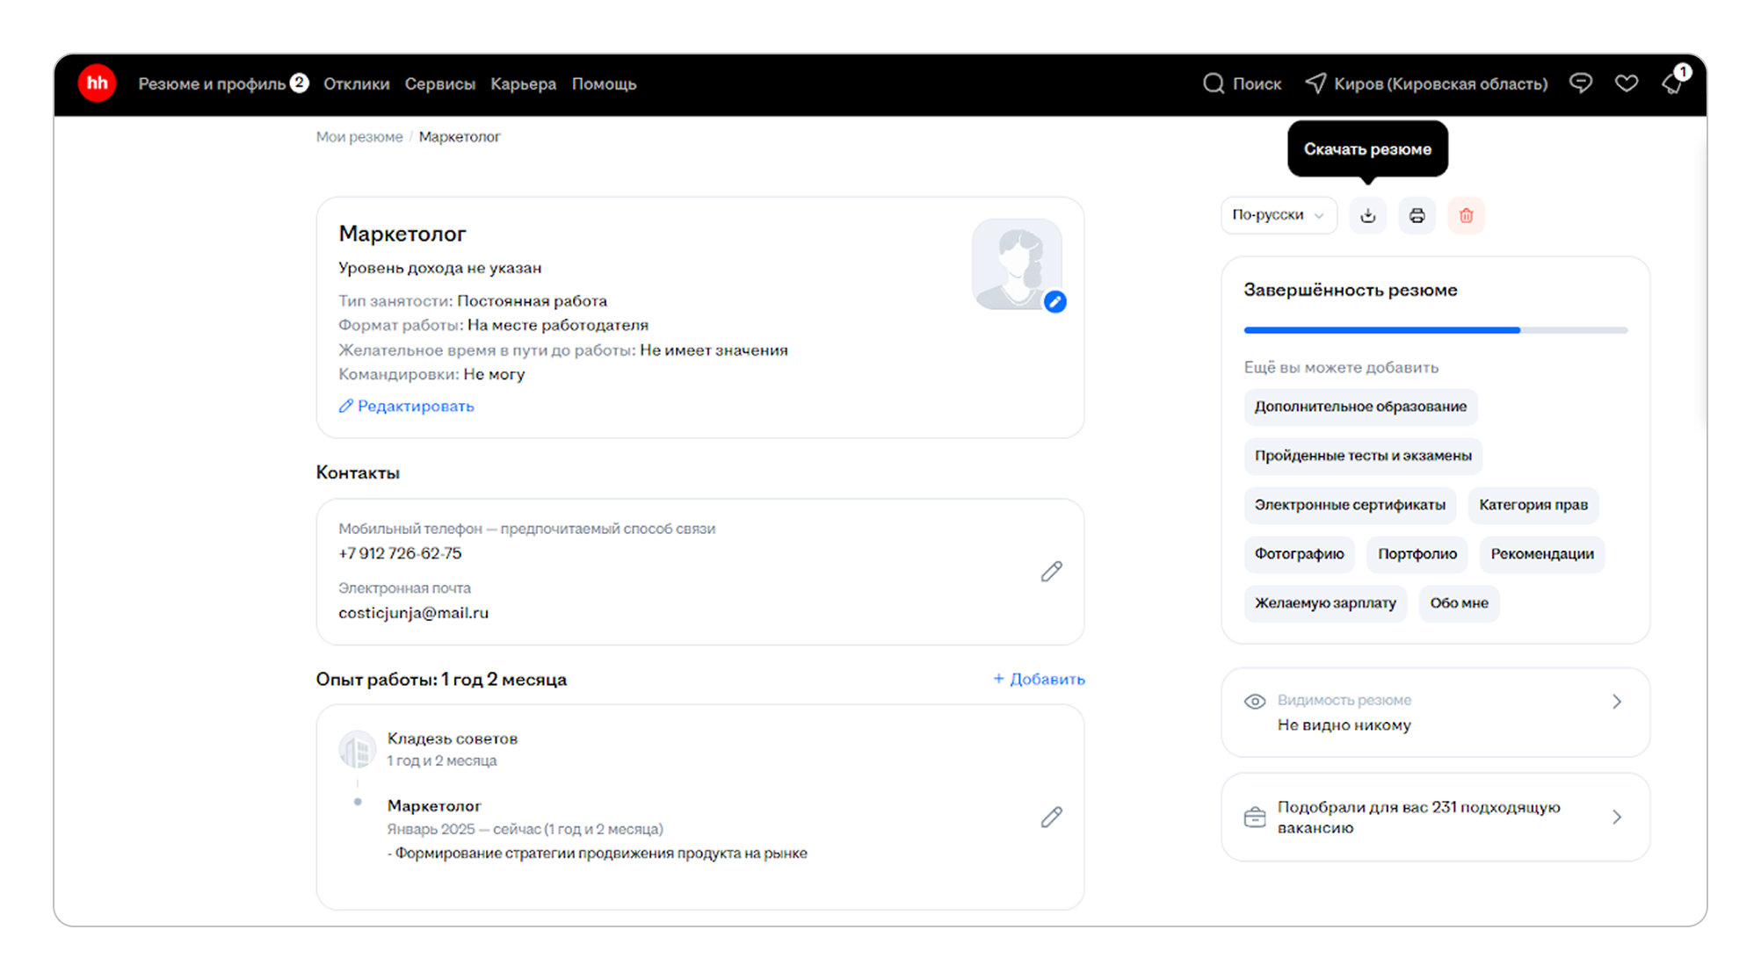
Task: Add the Портфолио section chip
Action: coord(1417,554)
